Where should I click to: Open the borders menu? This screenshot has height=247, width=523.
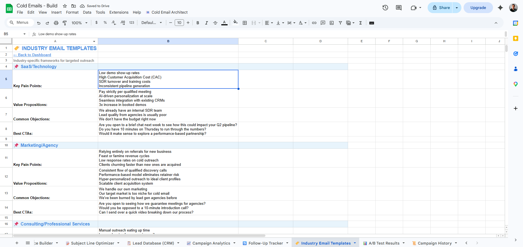click(x=245, y=23)
